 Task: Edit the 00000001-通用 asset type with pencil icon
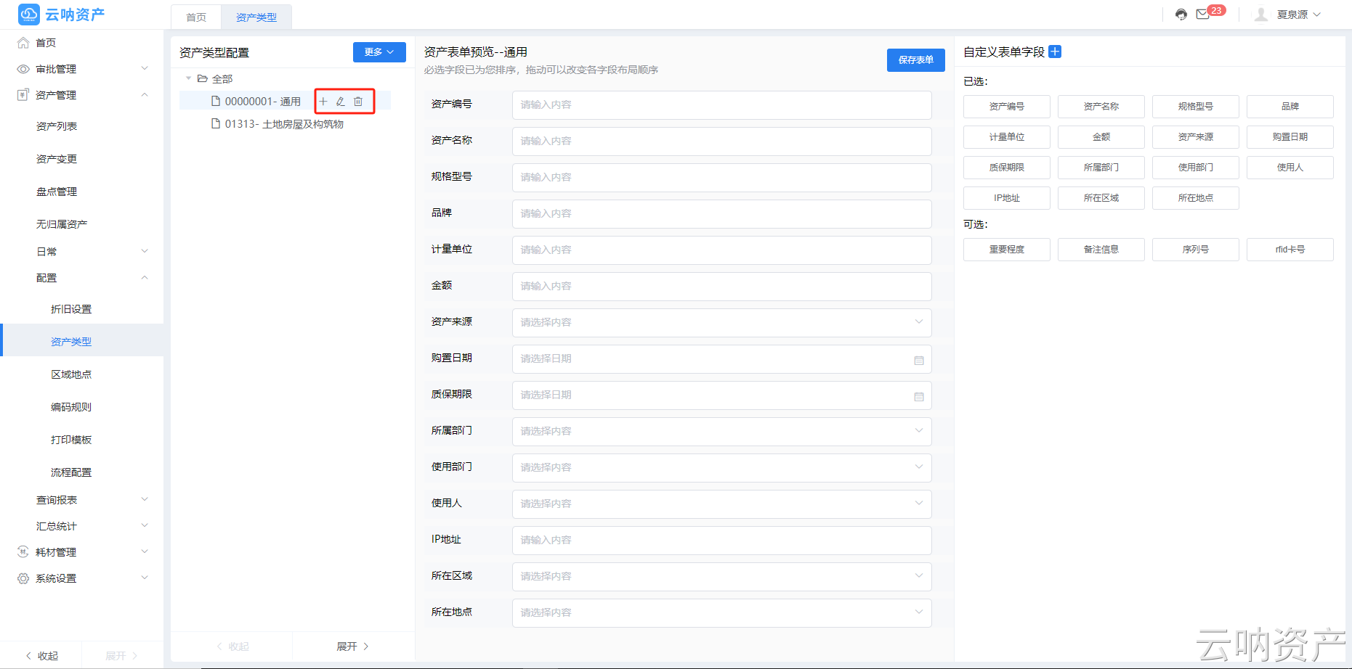pyautogui.click(x=341, y=101)
